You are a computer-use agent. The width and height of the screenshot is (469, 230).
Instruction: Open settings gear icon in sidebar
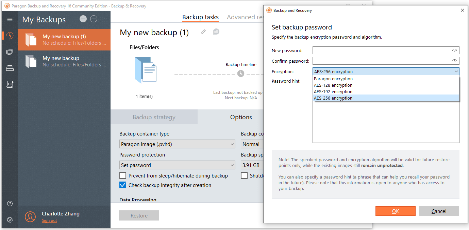(10, 220)
